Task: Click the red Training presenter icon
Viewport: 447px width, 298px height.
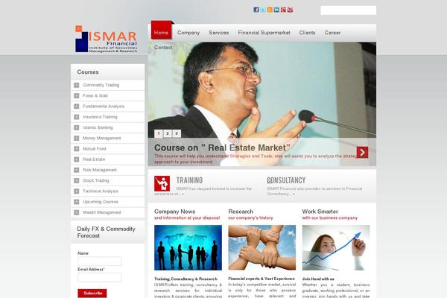Action: [162, 183]
